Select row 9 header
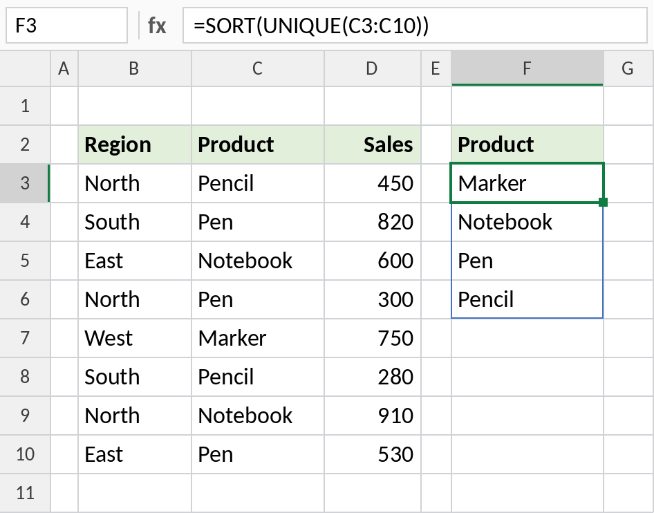 click(25, 416)
